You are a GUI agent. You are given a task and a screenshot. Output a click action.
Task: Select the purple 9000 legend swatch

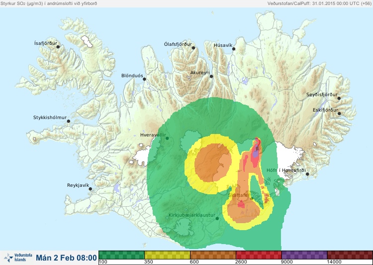click(304, 255)
